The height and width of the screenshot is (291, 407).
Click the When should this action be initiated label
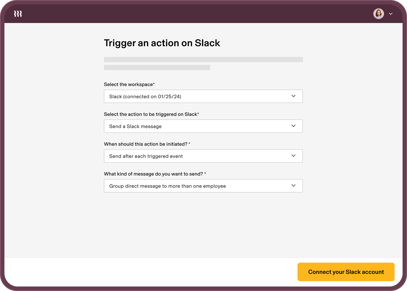point(147,144)
